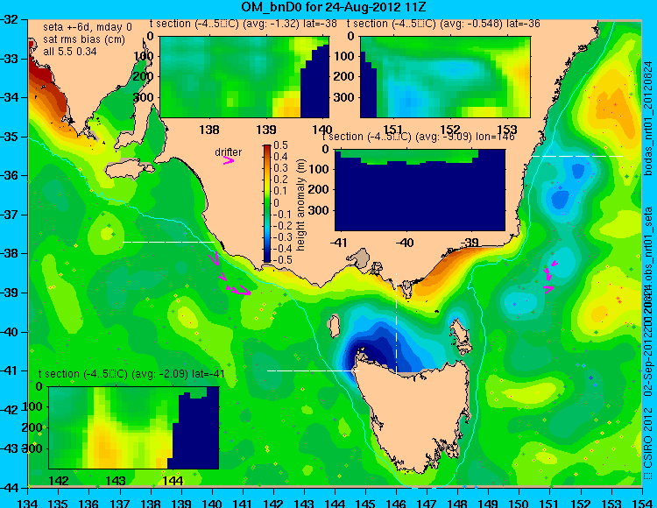Click the height anomaly color bar
This screenshot has height=508, width=657.
267,204
